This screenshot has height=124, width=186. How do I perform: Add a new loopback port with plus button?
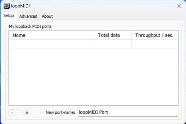12,113
